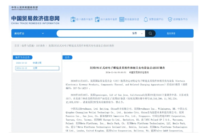Click the 预警监测平台 bell icon
This screenshot has height=139, width=205.
[x=146, y=19]
